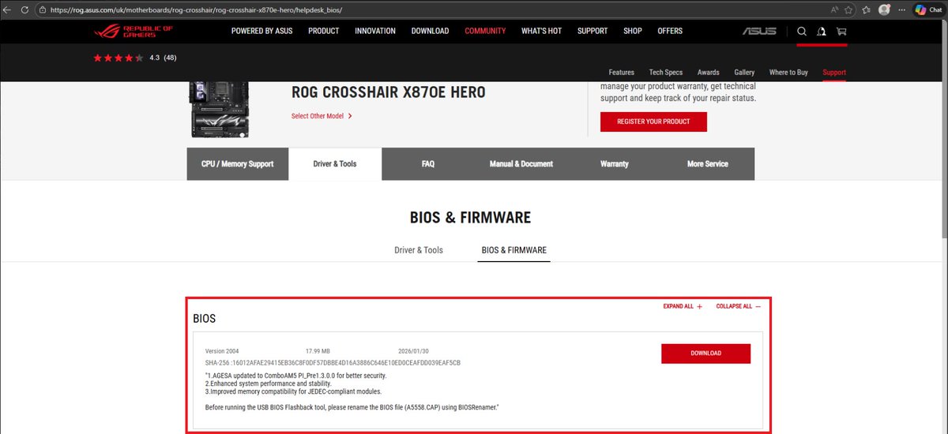
Task: Reload the page with the refresh icon
Action: (26, 9)
